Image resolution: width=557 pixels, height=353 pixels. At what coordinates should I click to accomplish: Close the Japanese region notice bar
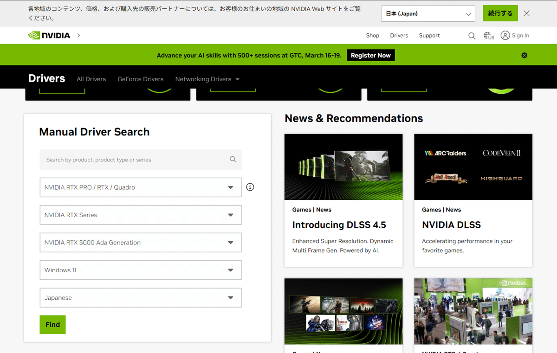tap(526, 13)
